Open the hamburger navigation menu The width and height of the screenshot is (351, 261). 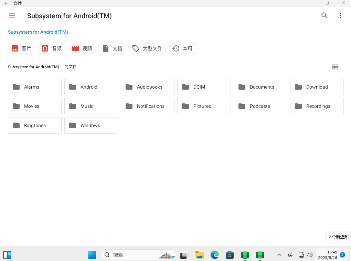pyautogui.click(x=12, y=15)
